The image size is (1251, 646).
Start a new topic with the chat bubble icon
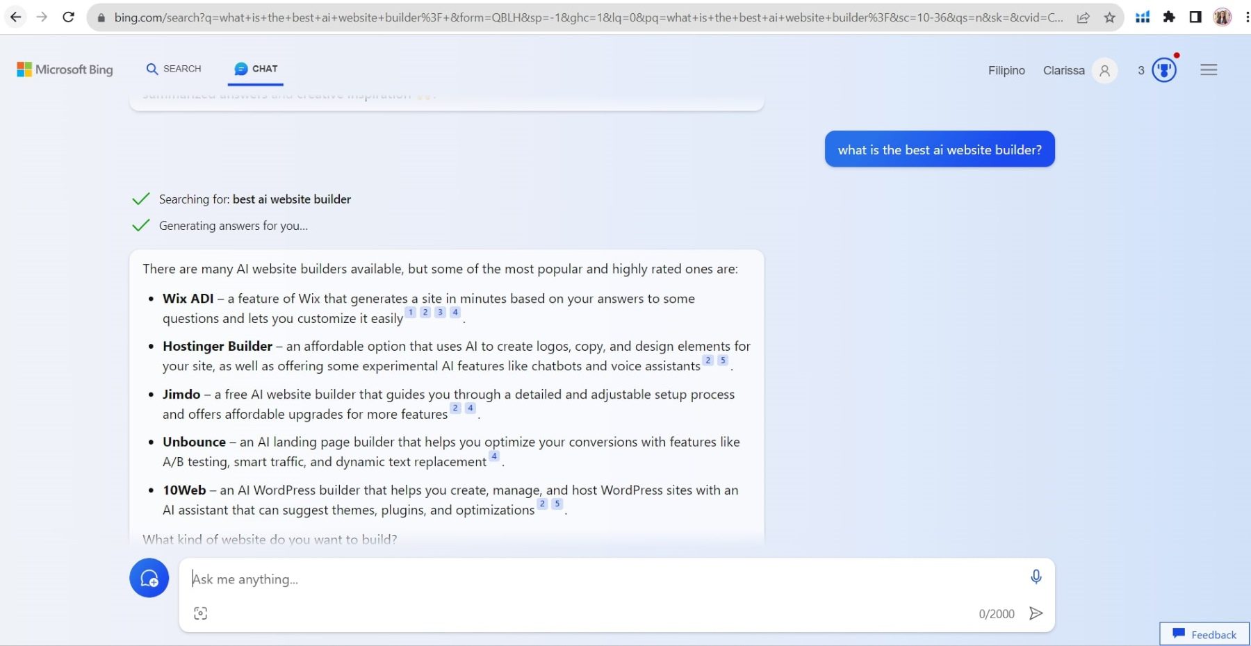(149, 577)
